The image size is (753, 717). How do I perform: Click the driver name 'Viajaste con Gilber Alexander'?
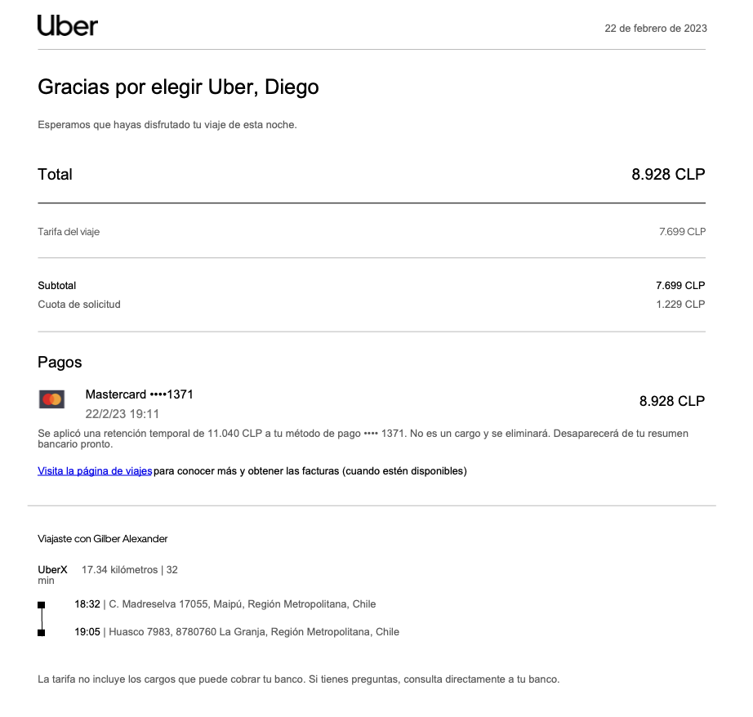coord(103,539)
